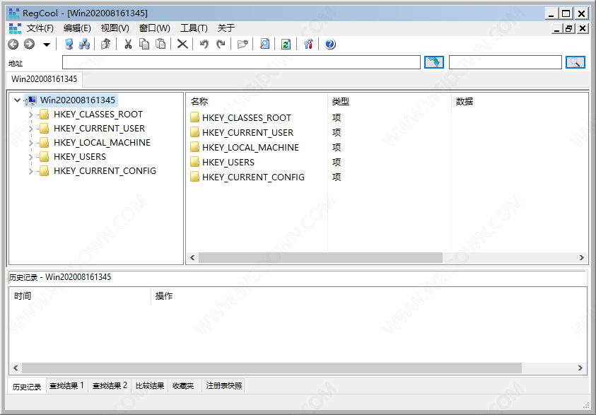Screen dimensions: 596x415
Task: Open the navigation history dropdown arrow
Action: (47, 45)
